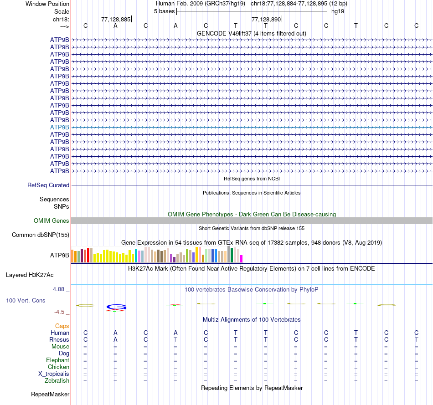Click the Common dbSNP(155) track label
Viewport: 433px width, 405px height.
coord(40,235)
